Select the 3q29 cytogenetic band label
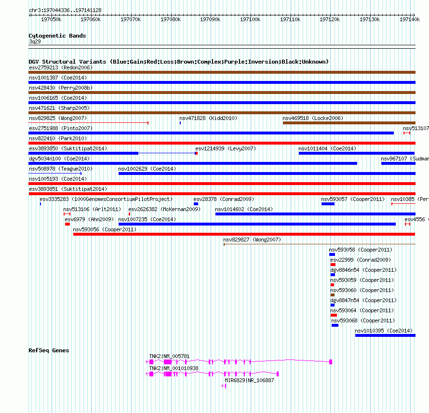Screen dimensions: 429x413 tap(35, 41)
